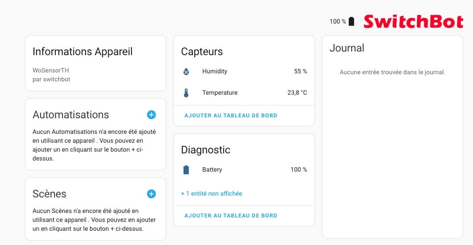This screenshot has width=473, height=245.
Task: Click the Informations Appareil heading
Action: [83, 52]
